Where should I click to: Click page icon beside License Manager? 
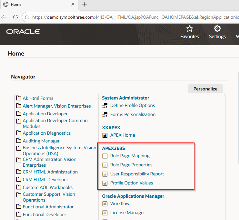(105, 213)
